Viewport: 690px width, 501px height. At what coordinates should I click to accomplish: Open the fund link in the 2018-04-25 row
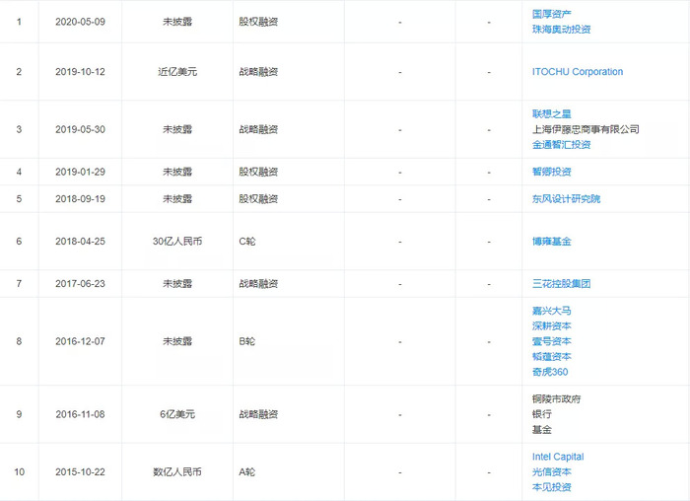click(551, 242)
